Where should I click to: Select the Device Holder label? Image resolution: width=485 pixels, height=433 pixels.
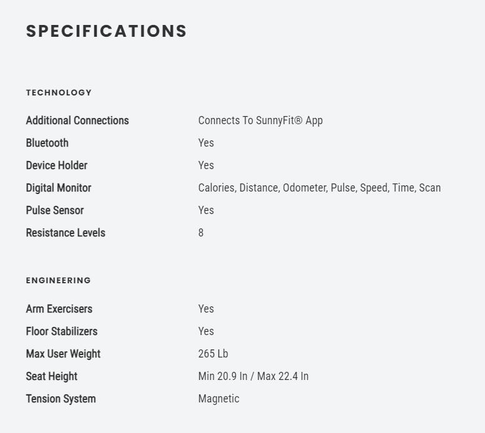(56, 165)
